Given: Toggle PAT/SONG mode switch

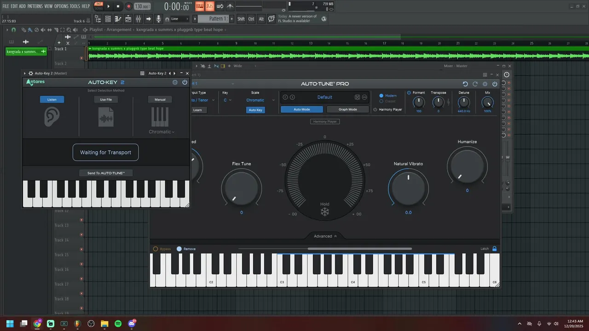Looking at the screenshot, I should pos(98,6).
